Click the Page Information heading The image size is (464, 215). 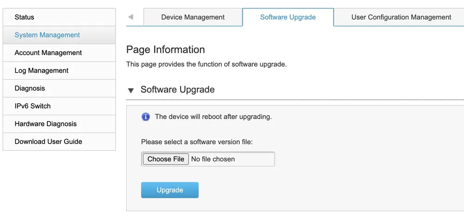[166, 49]
